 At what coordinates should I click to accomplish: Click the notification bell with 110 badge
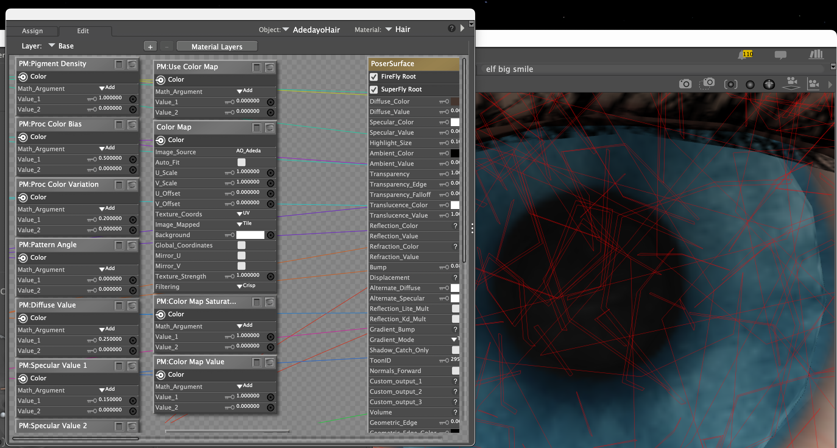[745, 54]
